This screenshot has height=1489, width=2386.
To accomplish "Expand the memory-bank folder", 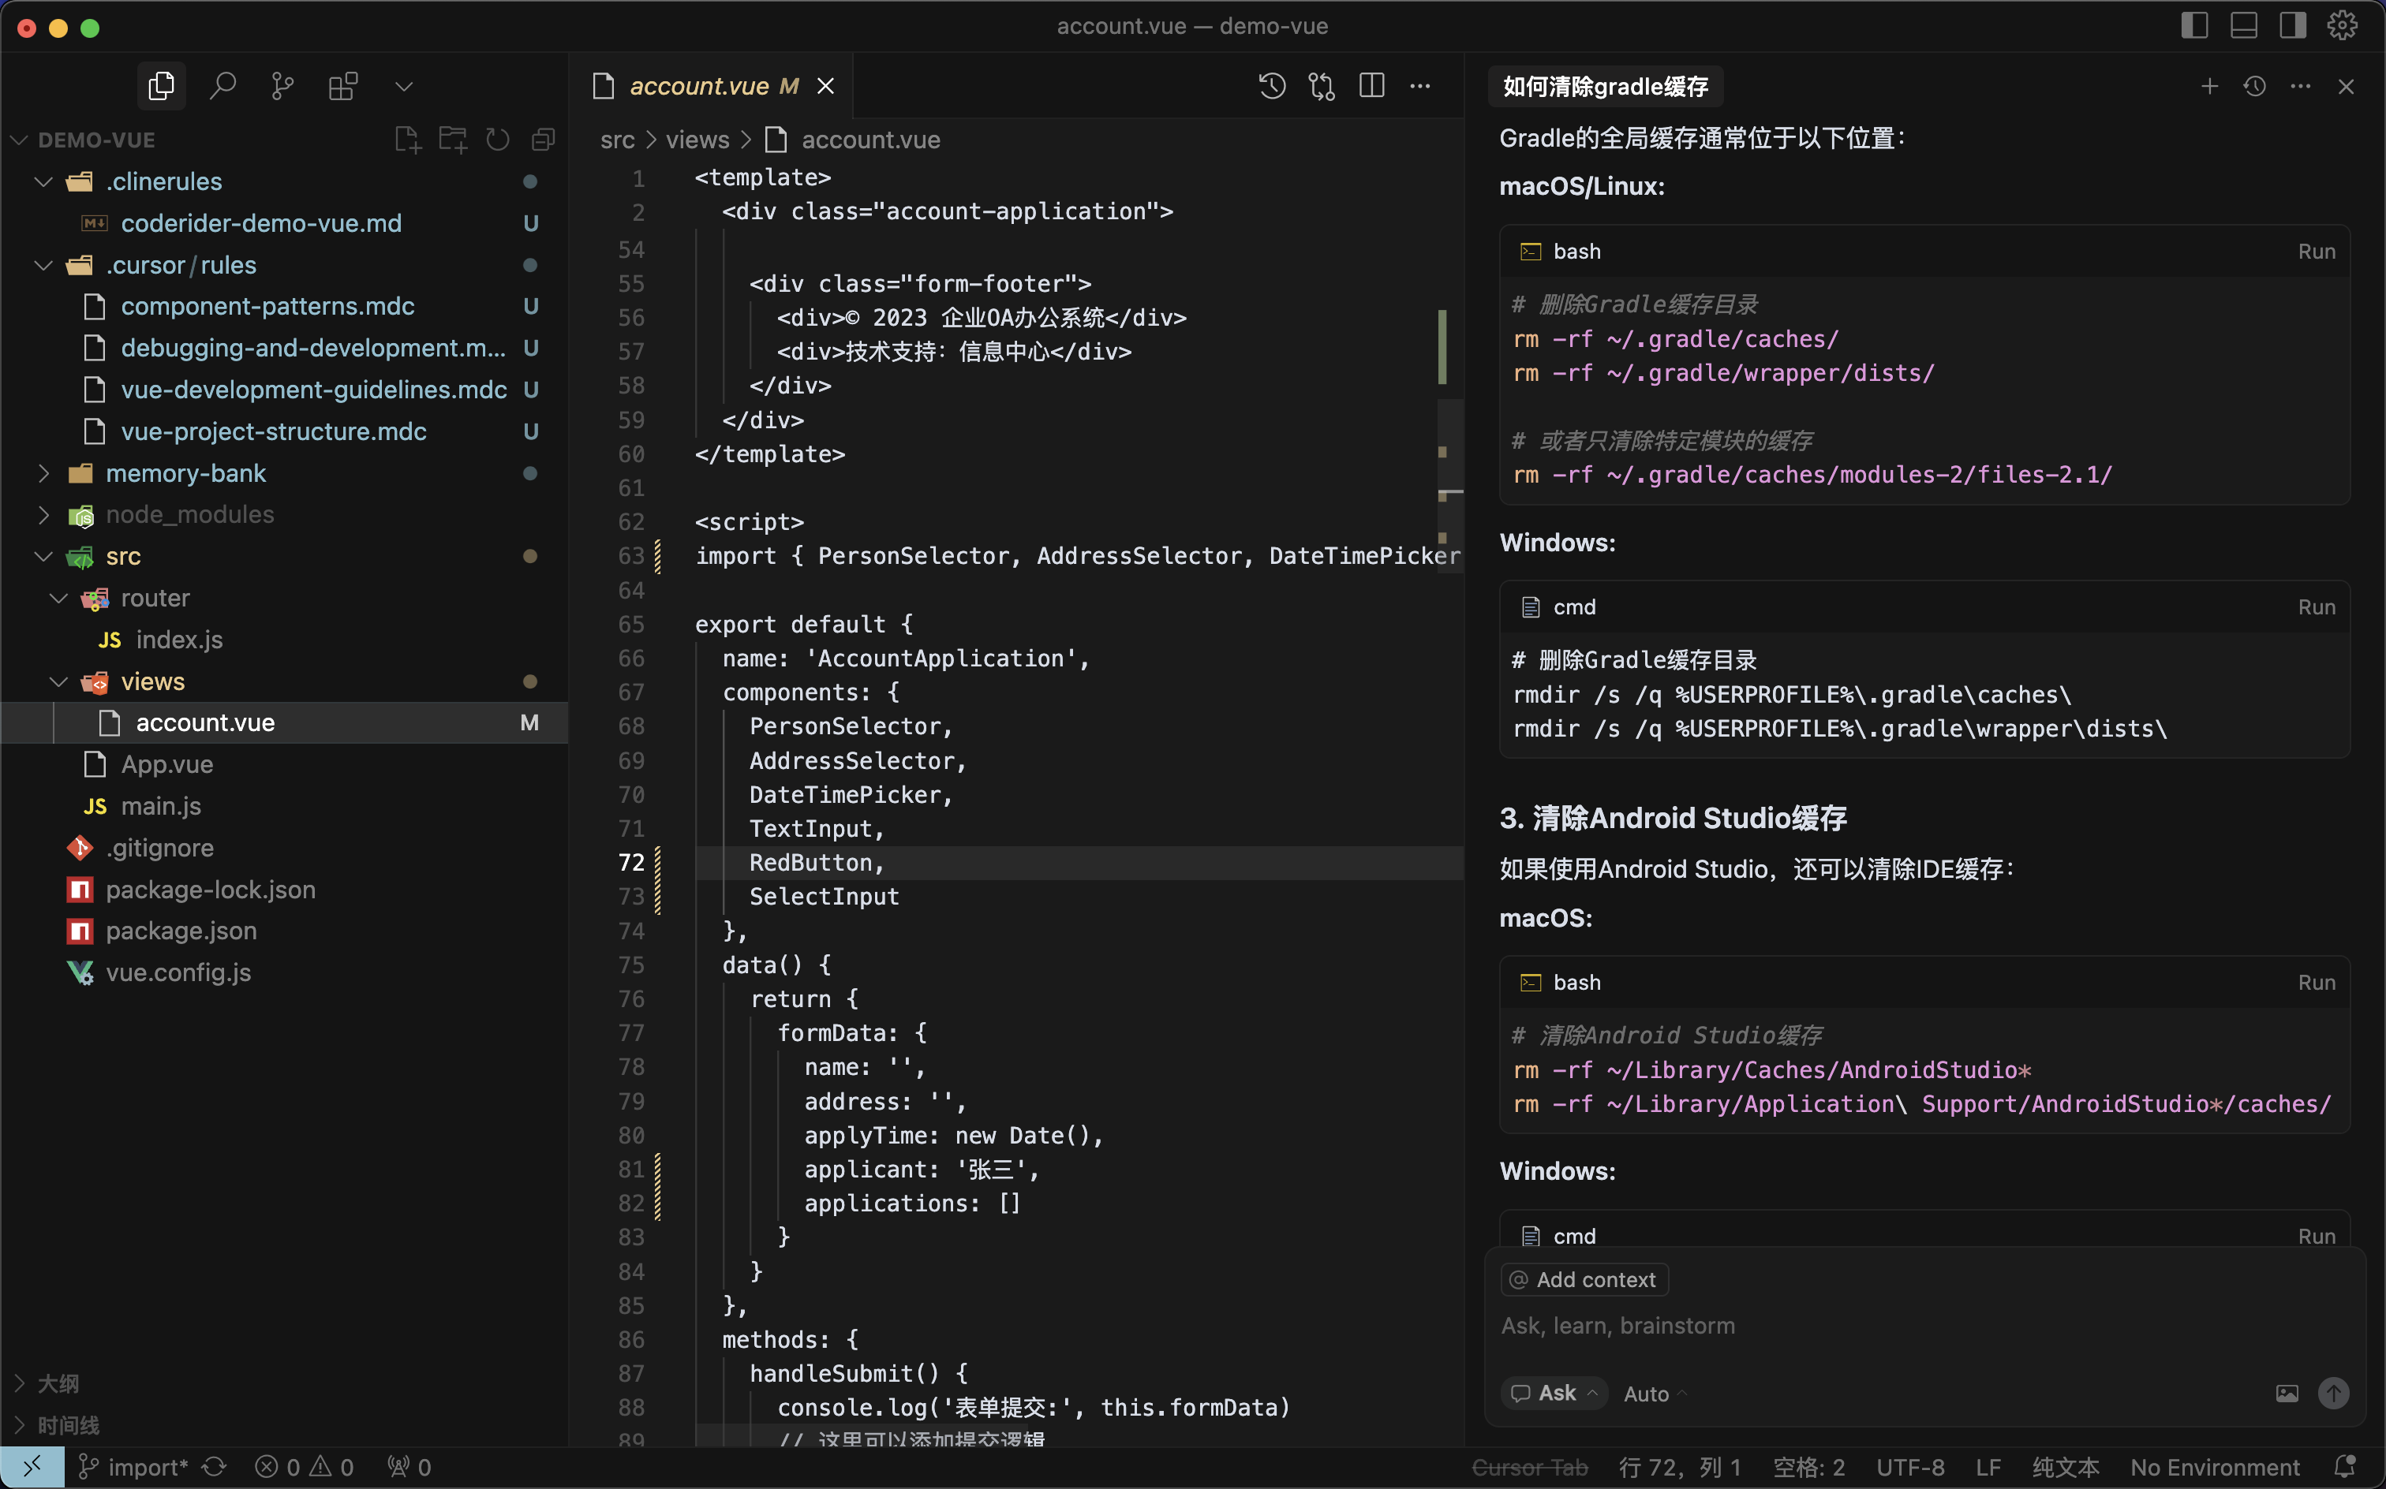I will [x=43, y=474].
